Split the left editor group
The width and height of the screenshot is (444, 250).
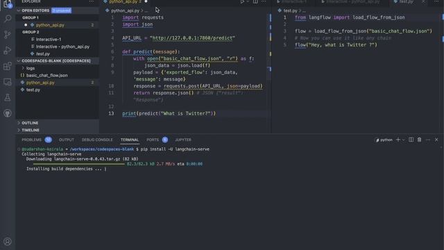255,1
